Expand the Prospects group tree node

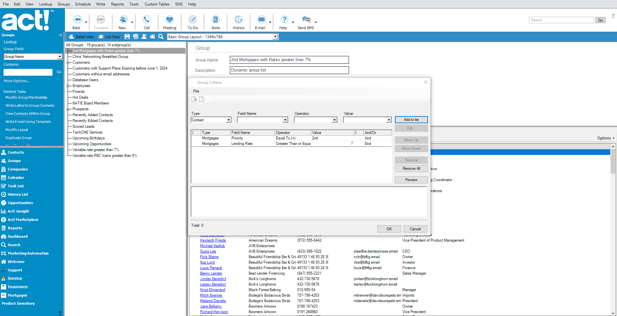point(68,109)
